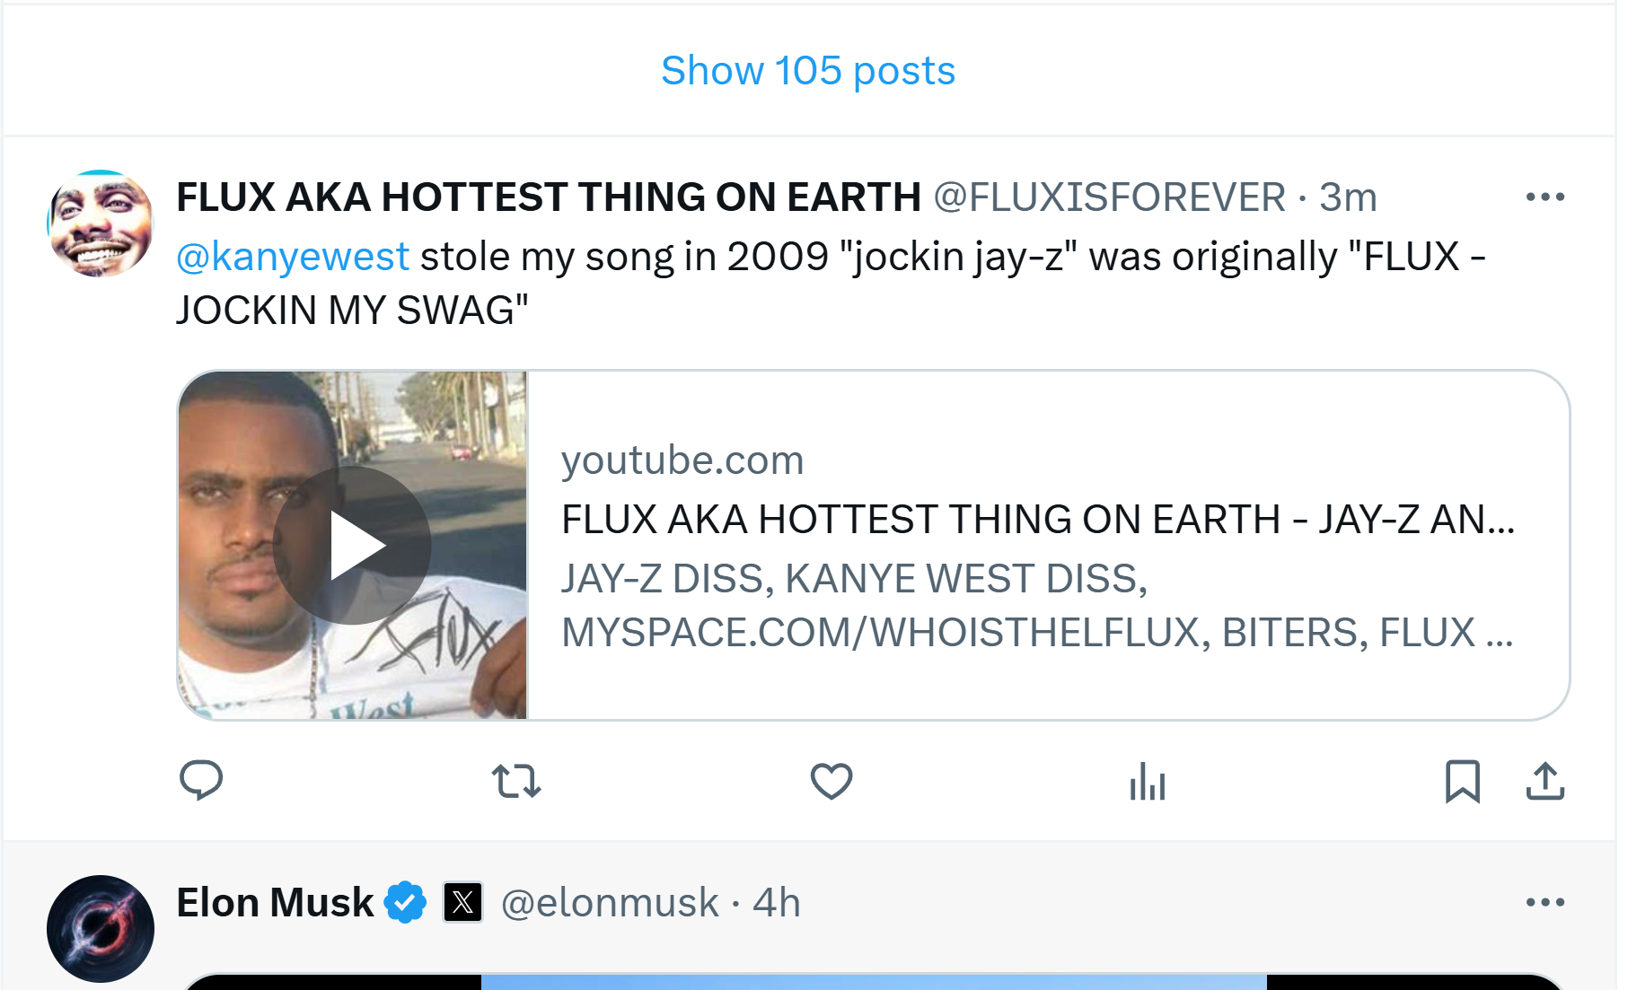The width and height of the screenshot is (1628, 990).
Task: Click Elon Musk's blue verified checkmark
Action: click(406, 902)
